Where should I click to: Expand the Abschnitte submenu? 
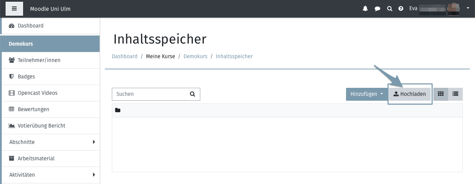coord(94,142)
